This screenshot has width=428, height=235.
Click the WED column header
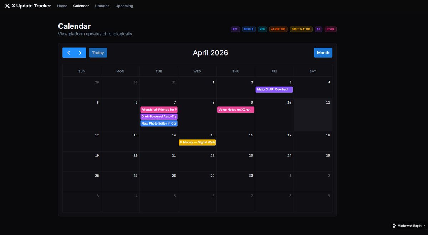[197, 71]
